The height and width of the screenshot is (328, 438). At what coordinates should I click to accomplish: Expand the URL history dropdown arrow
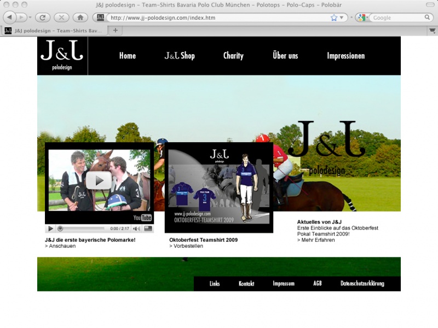pos(342,17)
